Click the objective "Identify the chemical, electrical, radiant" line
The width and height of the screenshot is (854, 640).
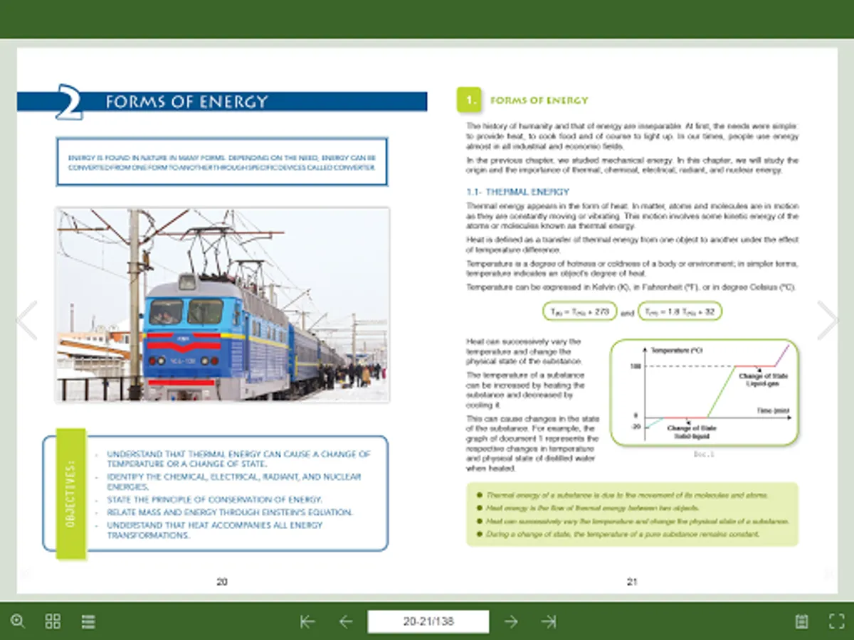233,481
